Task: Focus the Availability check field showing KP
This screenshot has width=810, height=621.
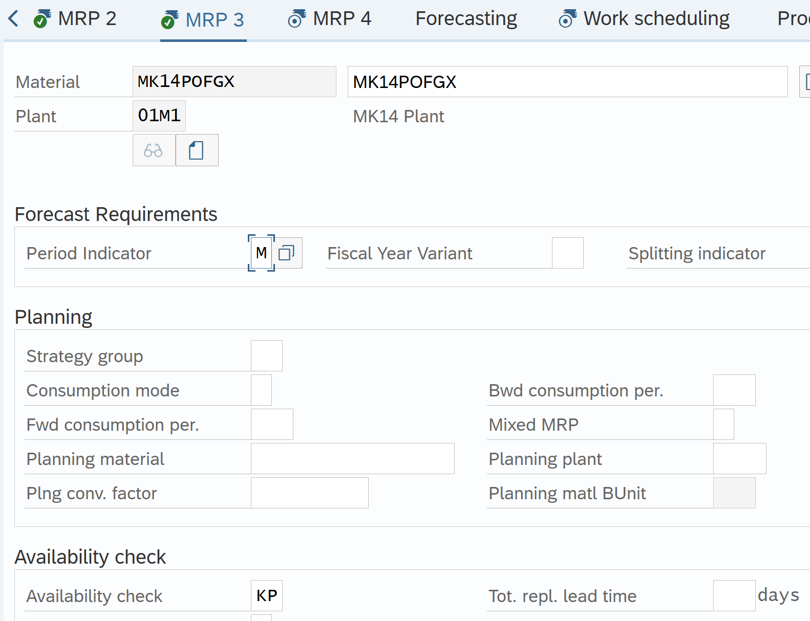Action: tap(266, 596)
